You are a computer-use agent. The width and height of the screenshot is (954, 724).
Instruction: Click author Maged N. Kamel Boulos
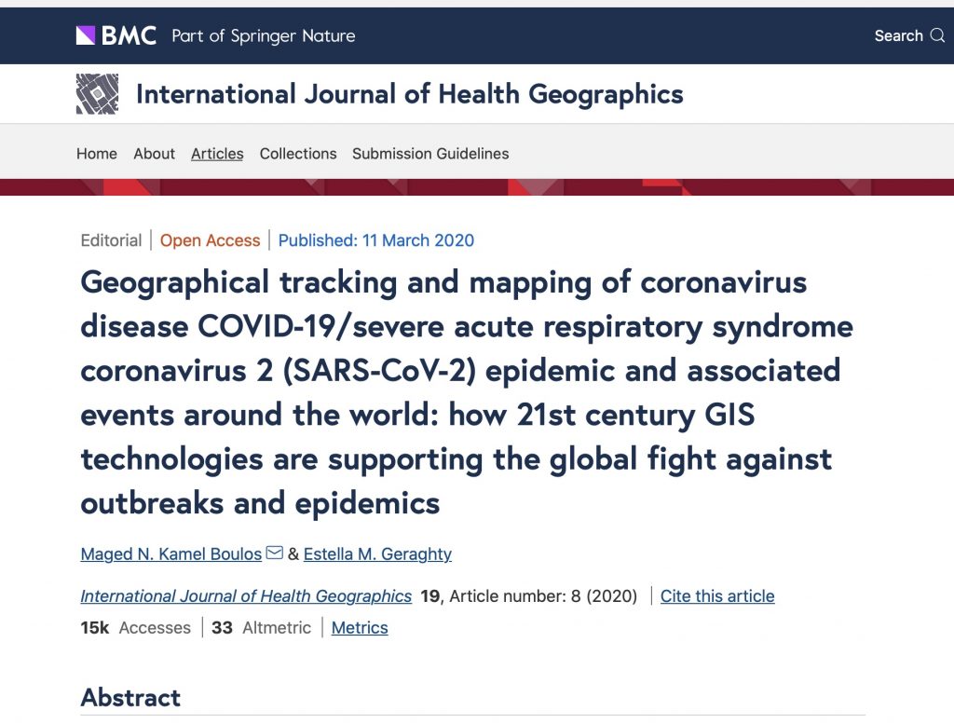pos(171,553)
